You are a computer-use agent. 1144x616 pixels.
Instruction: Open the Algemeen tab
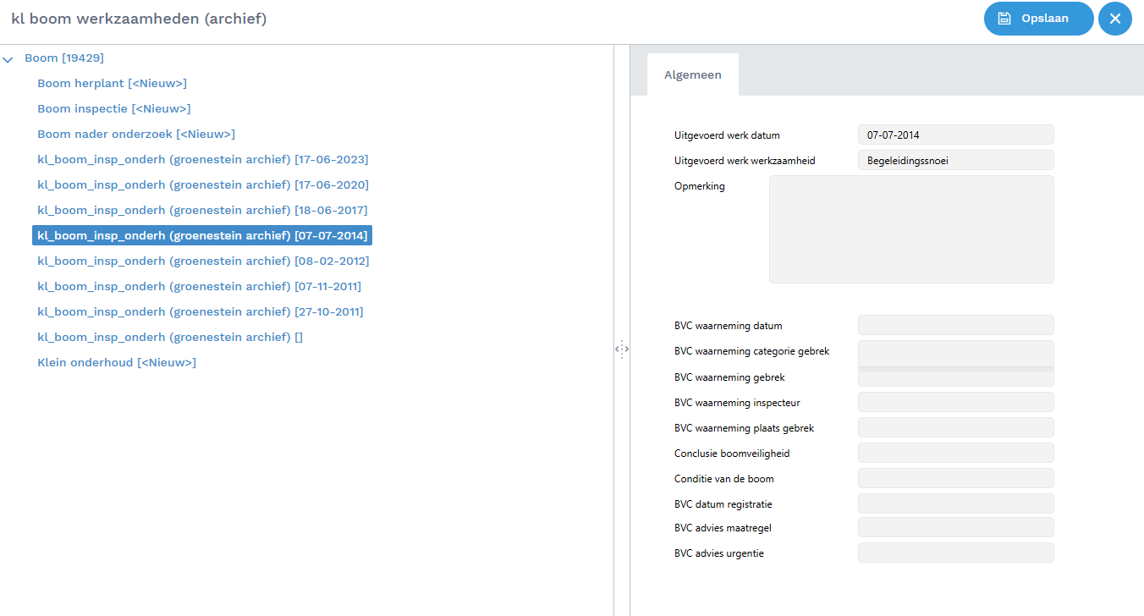692,74
